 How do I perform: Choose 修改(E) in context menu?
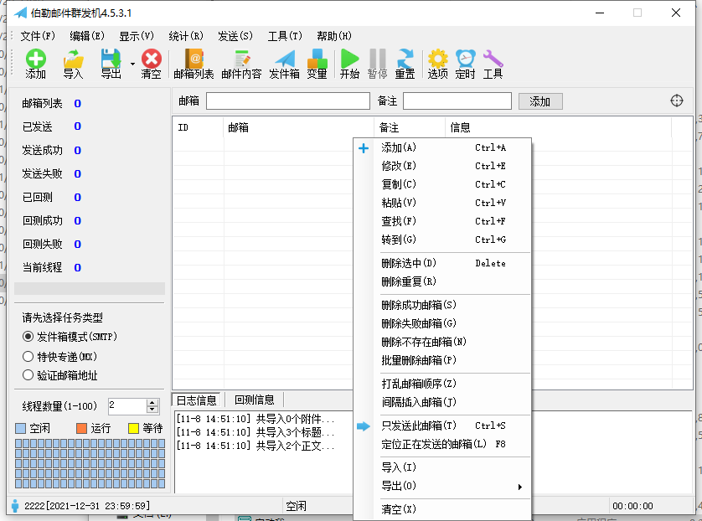(442, 166)
